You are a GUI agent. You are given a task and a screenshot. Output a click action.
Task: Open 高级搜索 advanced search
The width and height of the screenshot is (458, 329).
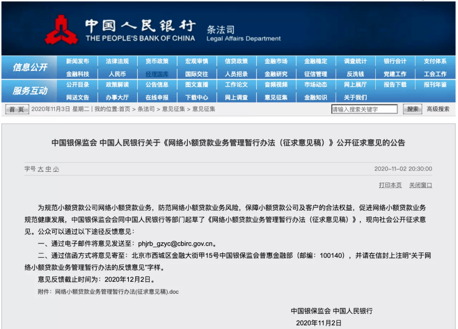click(x=438, y=109)
